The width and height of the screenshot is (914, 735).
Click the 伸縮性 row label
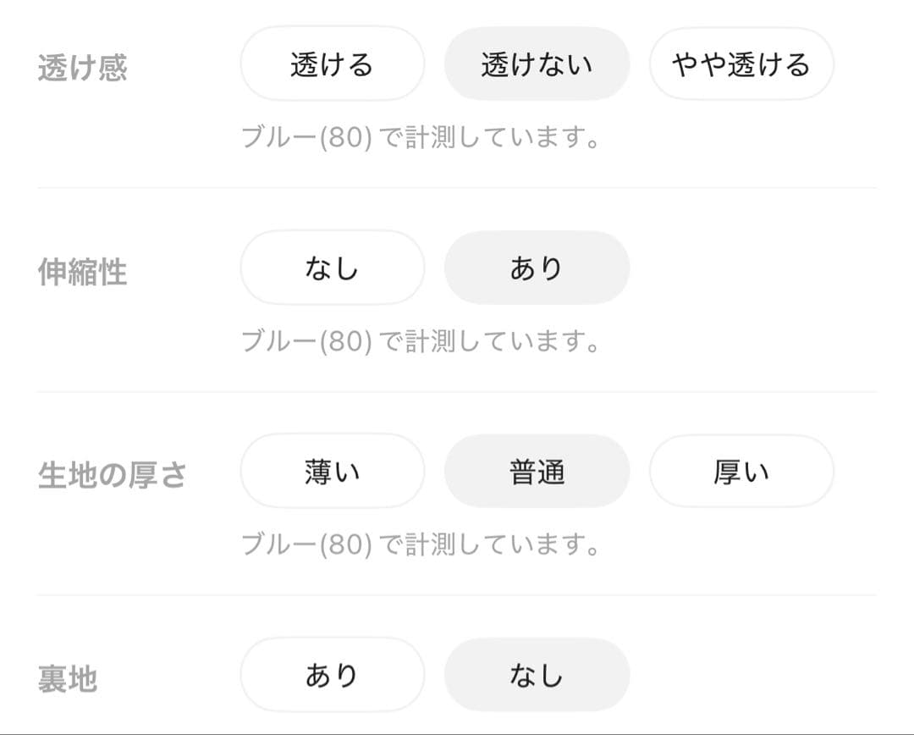click(82, 272)
